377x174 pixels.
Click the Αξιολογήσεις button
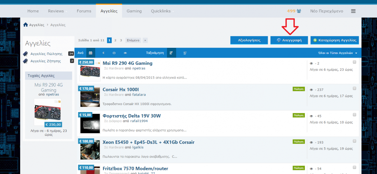click(x=249, y=40)
